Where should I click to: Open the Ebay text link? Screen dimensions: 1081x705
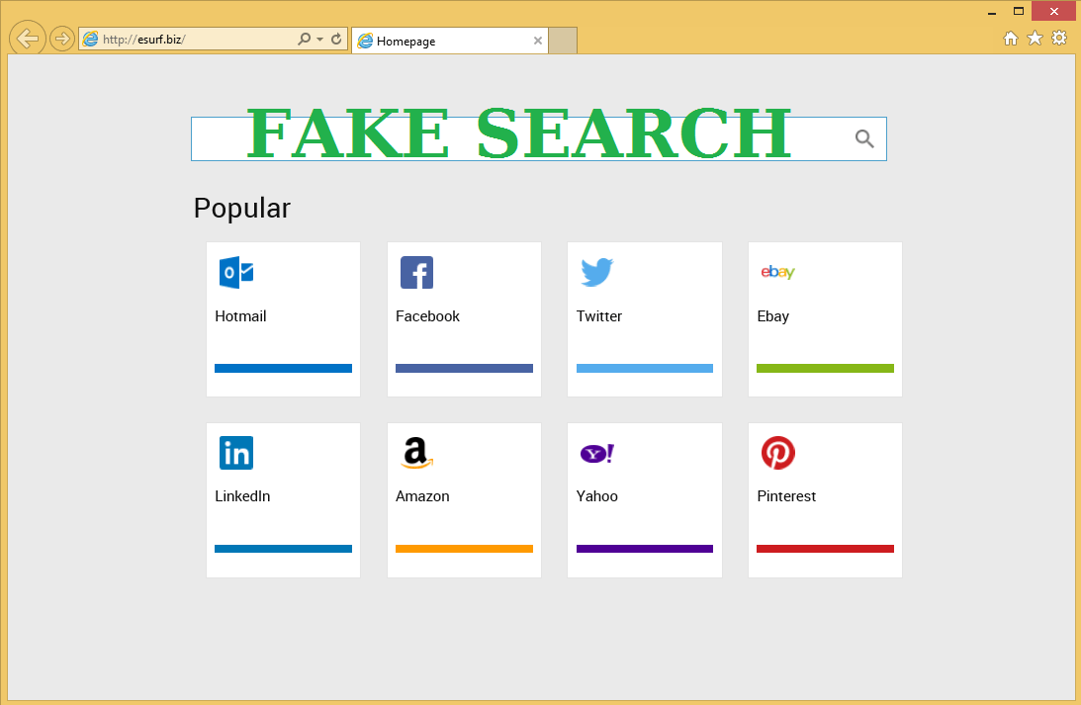(772, 316)
